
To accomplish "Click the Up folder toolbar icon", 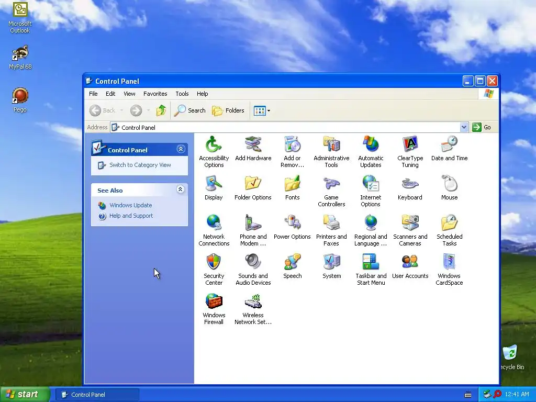I will coord(161,110).
